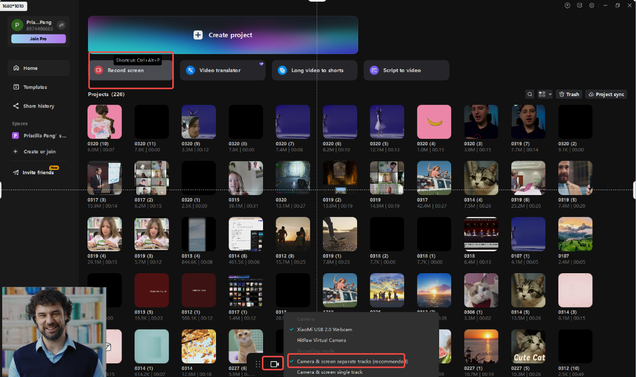636x377 pixels.
Task: Open the Record screen tool
Action: 131,70
